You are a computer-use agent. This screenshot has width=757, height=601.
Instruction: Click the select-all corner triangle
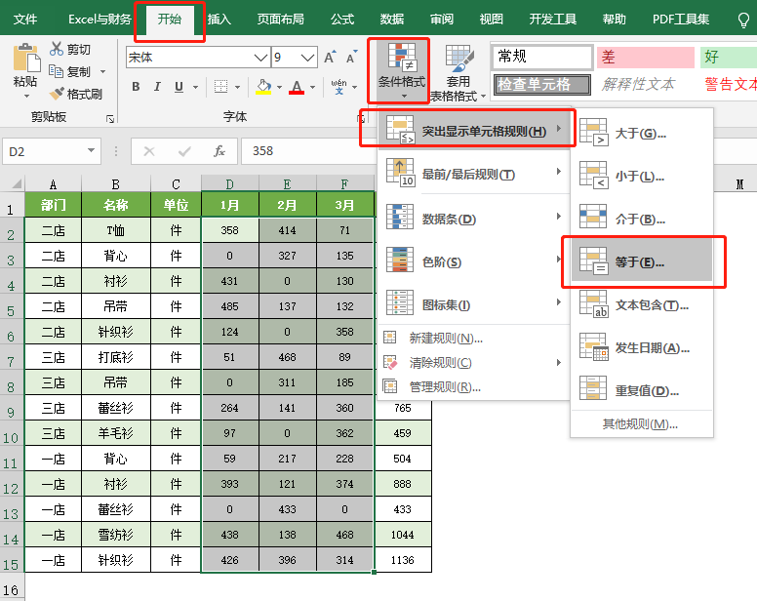click(18, 183)
